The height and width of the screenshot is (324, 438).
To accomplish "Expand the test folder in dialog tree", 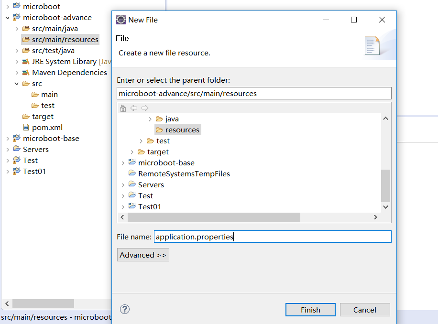I will tap(141, 141).
